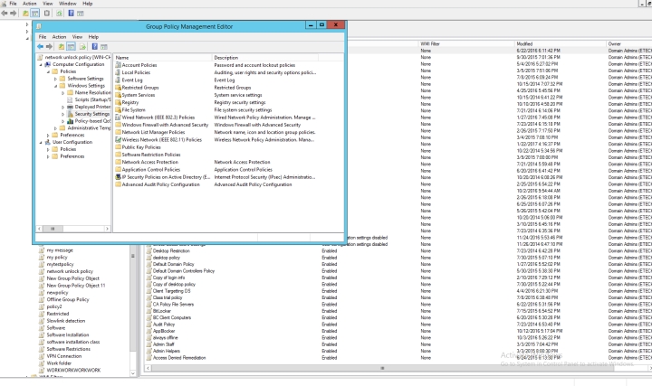Expand Preferences under User Configuration
Screen dimensions: 652x386
[49, 156]
